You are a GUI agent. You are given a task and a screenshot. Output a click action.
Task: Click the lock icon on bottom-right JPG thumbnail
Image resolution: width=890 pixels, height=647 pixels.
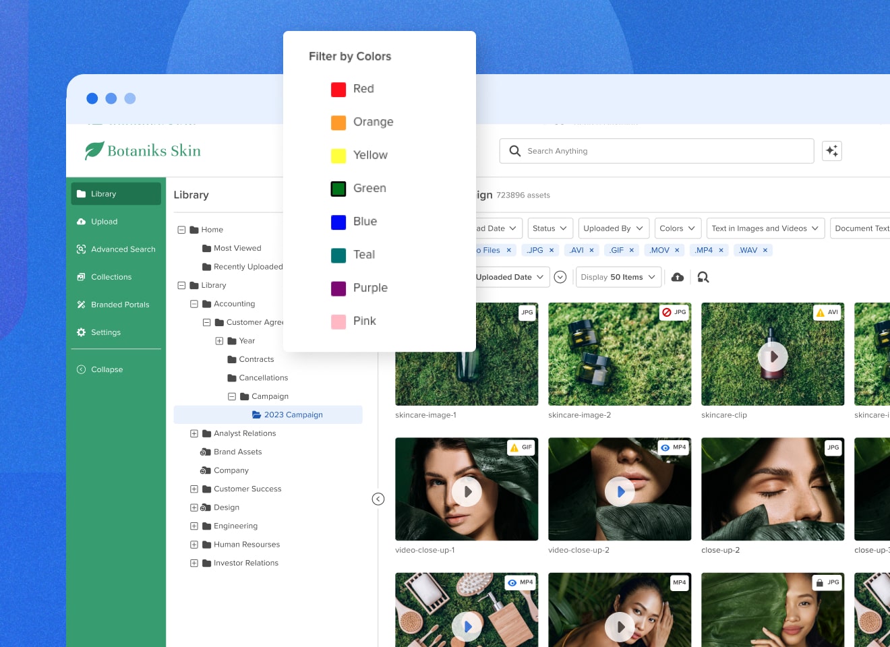(x=820, y=582)
